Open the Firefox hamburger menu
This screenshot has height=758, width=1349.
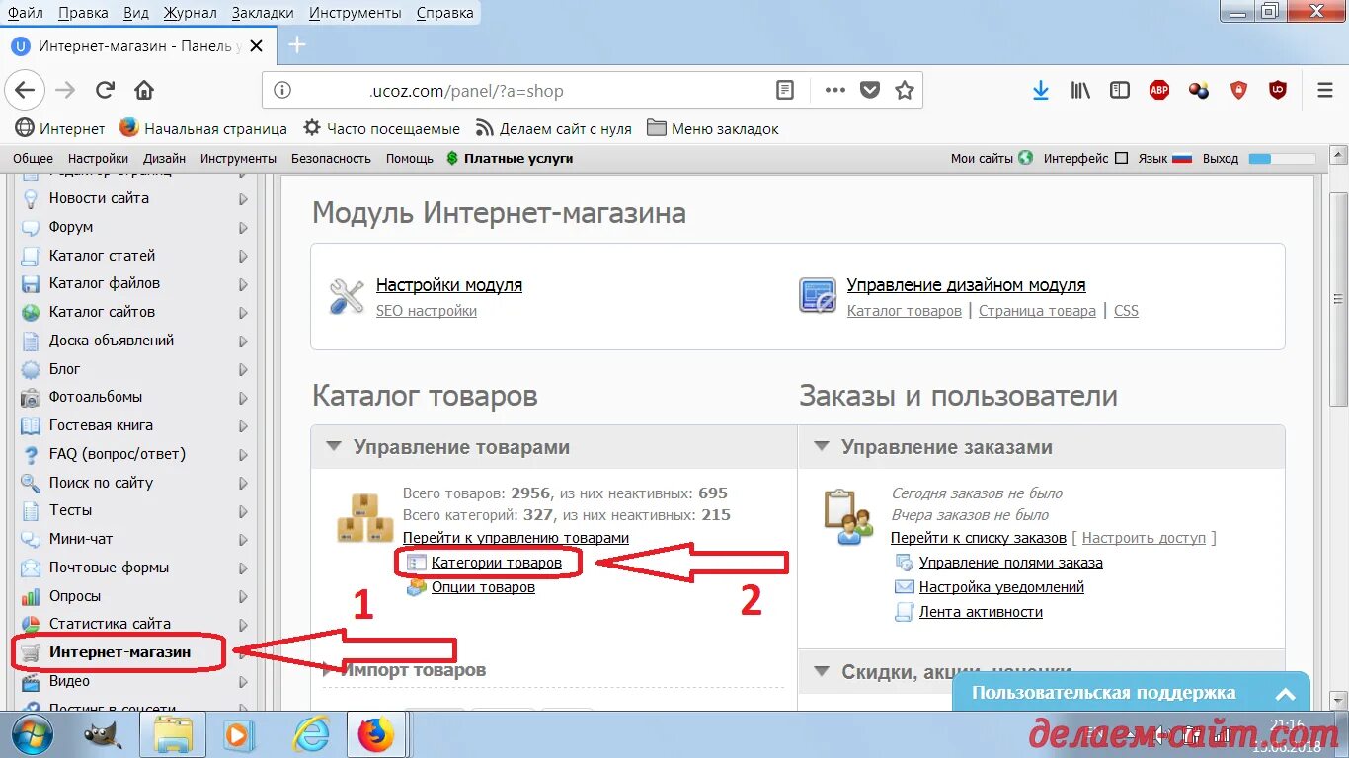1325,91
